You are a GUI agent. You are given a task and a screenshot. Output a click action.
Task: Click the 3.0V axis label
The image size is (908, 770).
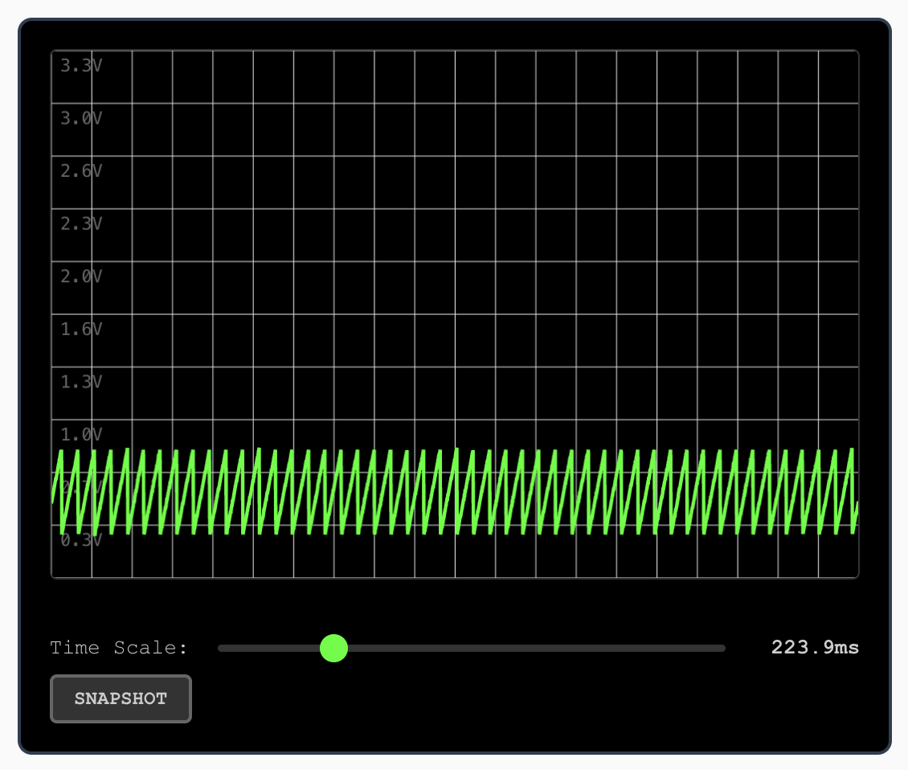81,118
